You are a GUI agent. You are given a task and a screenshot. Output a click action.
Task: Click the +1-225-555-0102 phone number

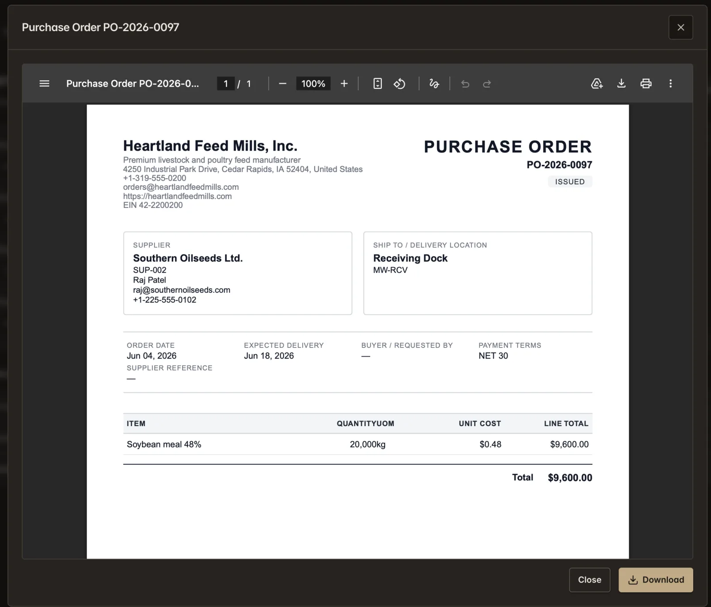point(164,300)
